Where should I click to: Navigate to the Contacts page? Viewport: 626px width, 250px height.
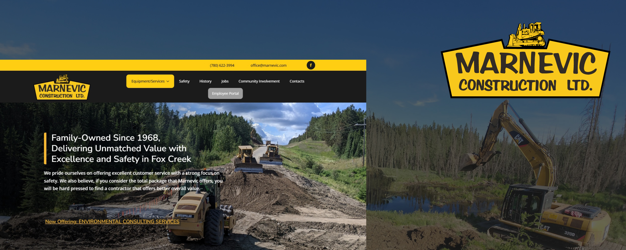[297, 81]
